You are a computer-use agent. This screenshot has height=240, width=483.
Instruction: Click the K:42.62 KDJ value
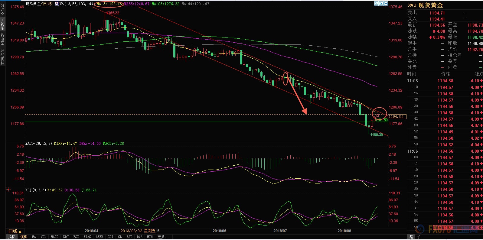[55, 190]
